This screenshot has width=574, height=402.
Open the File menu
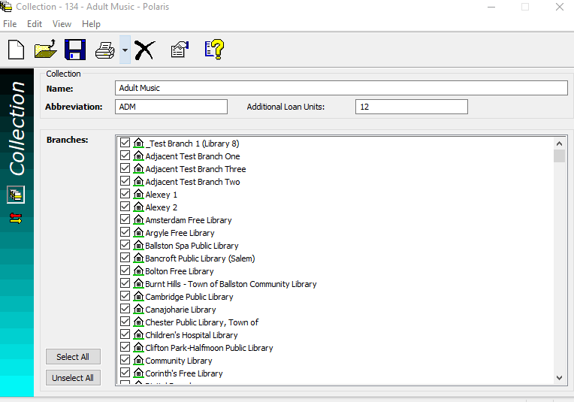coord(10,24)
